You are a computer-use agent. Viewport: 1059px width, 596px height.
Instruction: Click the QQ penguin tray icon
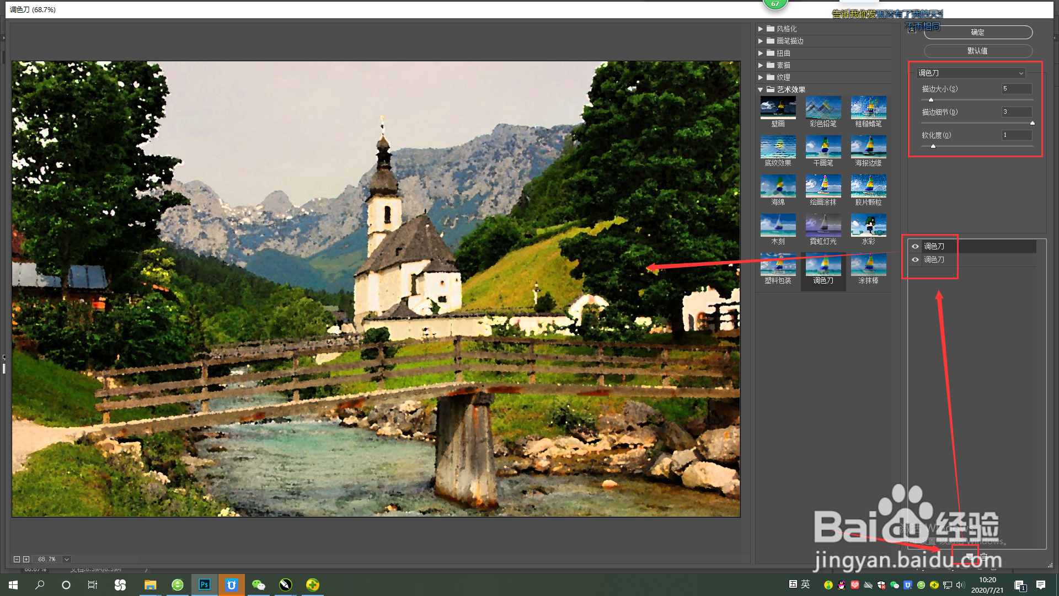coord(842,585)
